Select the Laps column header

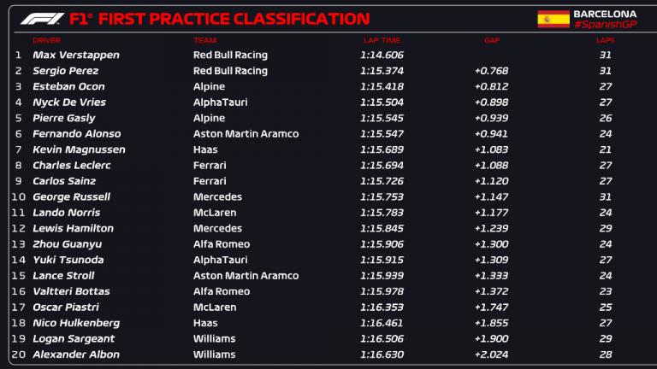[606, 40]
